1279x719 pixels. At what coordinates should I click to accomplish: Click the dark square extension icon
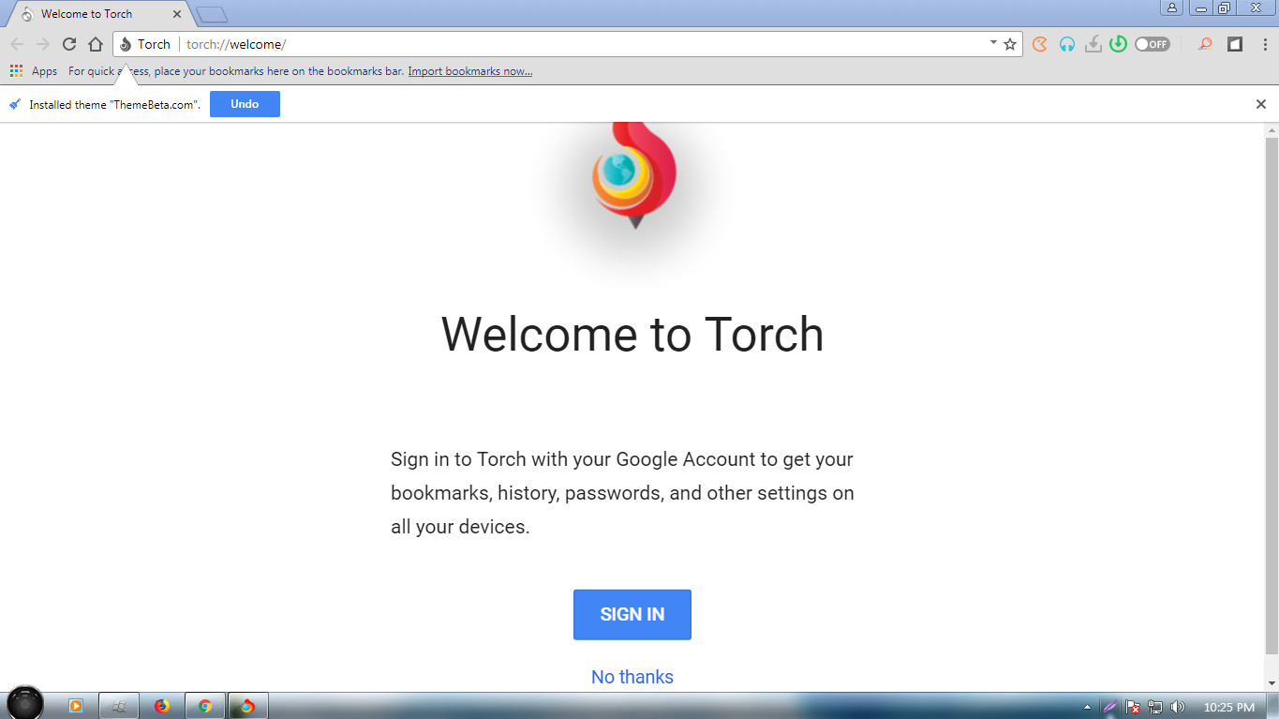click(x=1235, y=44)
